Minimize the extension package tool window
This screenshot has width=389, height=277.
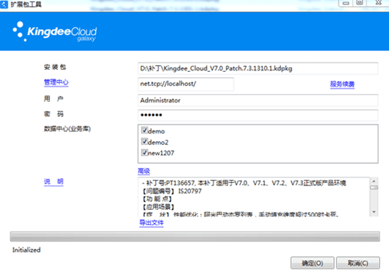(345, 3)
